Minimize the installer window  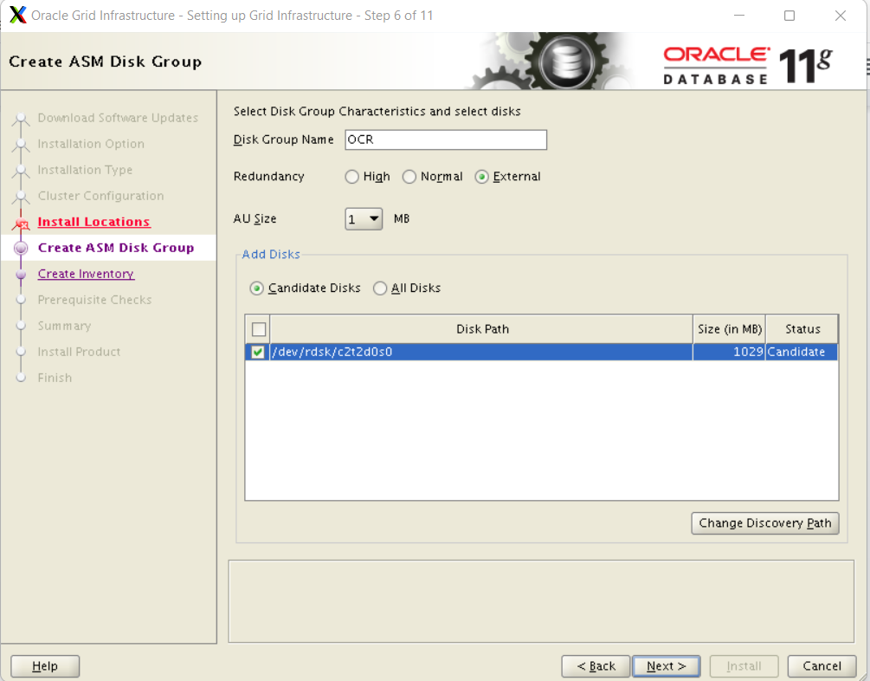739,16
